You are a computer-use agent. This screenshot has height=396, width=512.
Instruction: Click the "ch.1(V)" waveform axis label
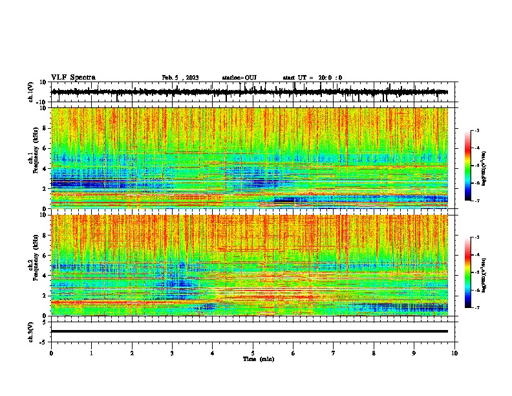click(x=31, y=92)
